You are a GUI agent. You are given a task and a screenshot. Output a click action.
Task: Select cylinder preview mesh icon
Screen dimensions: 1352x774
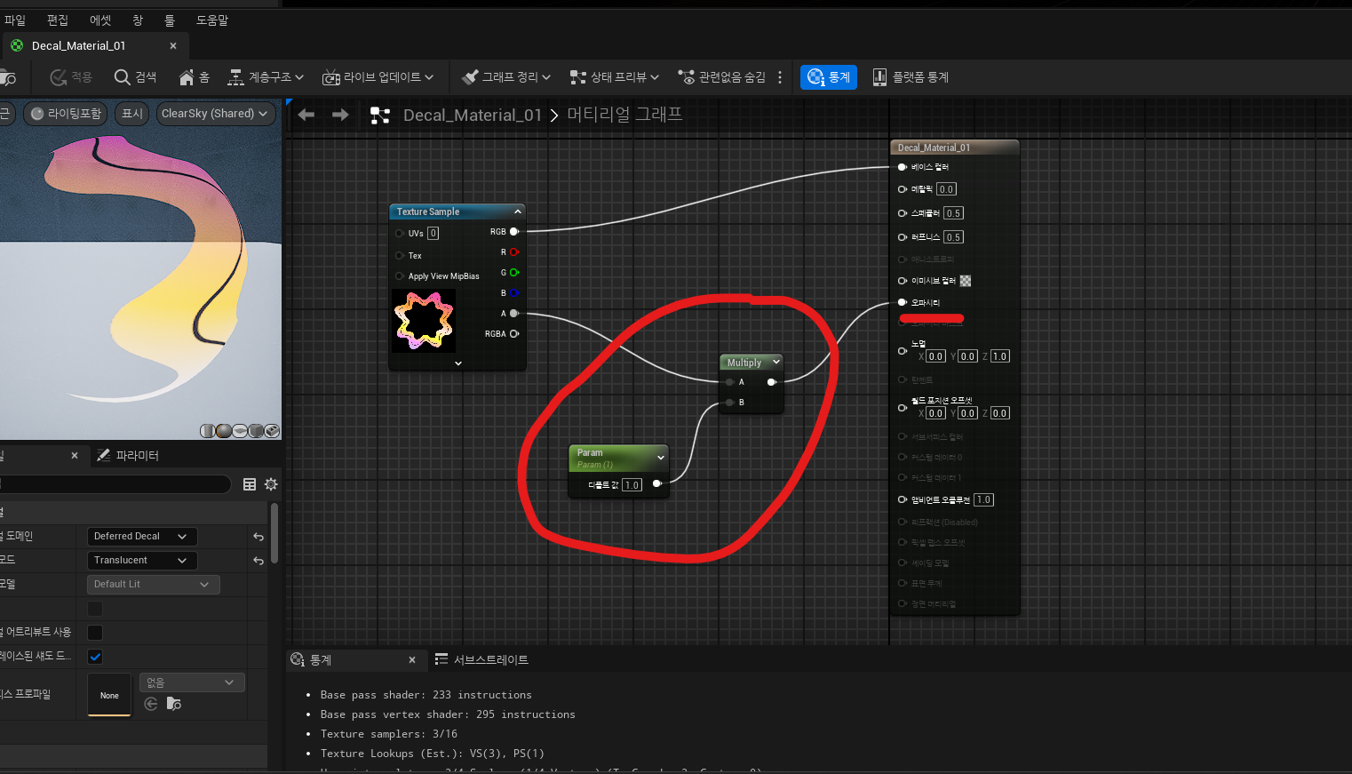tap(207, 431)
